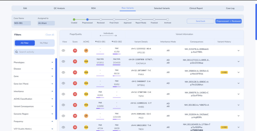Switch to My Filter

pos(44,43)
